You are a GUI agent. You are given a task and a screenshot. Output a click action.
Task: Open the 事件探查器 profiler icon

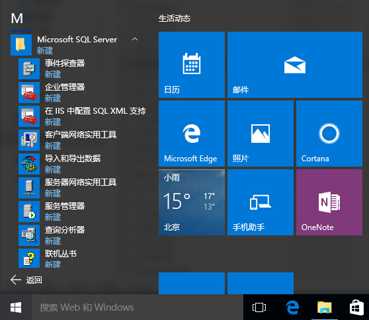[x=29, y=69]
